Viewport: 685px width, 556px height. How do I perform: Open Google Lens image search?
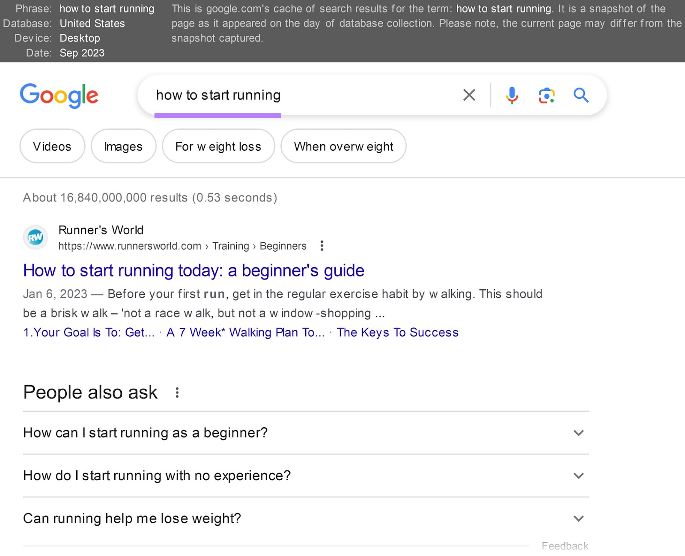(x=545, y=95)
